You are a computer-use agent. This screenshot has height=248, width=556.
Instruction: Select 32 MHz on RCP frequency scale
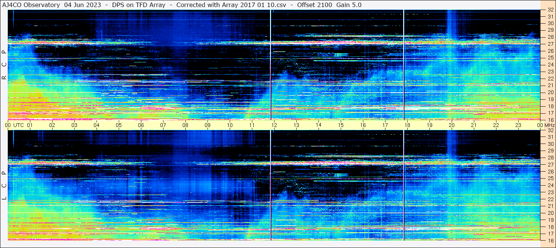[550, 10]
